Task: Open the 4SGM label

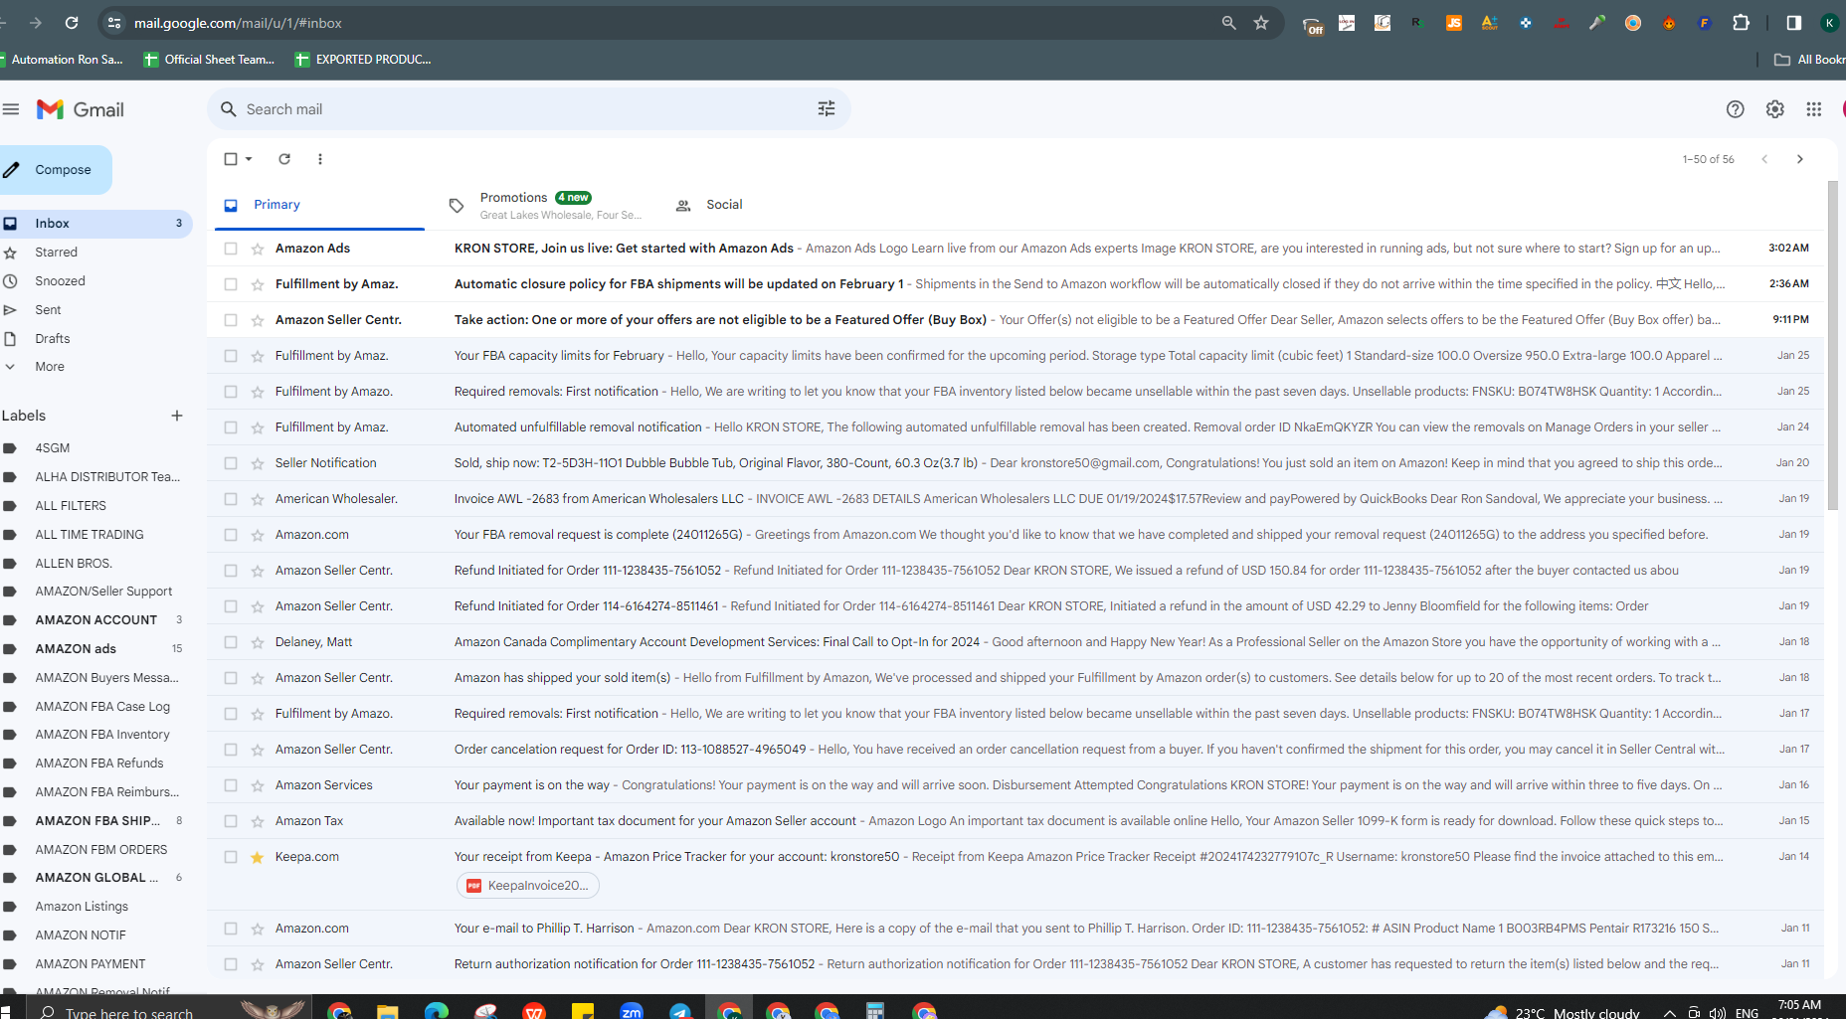Action: point(95,448)
